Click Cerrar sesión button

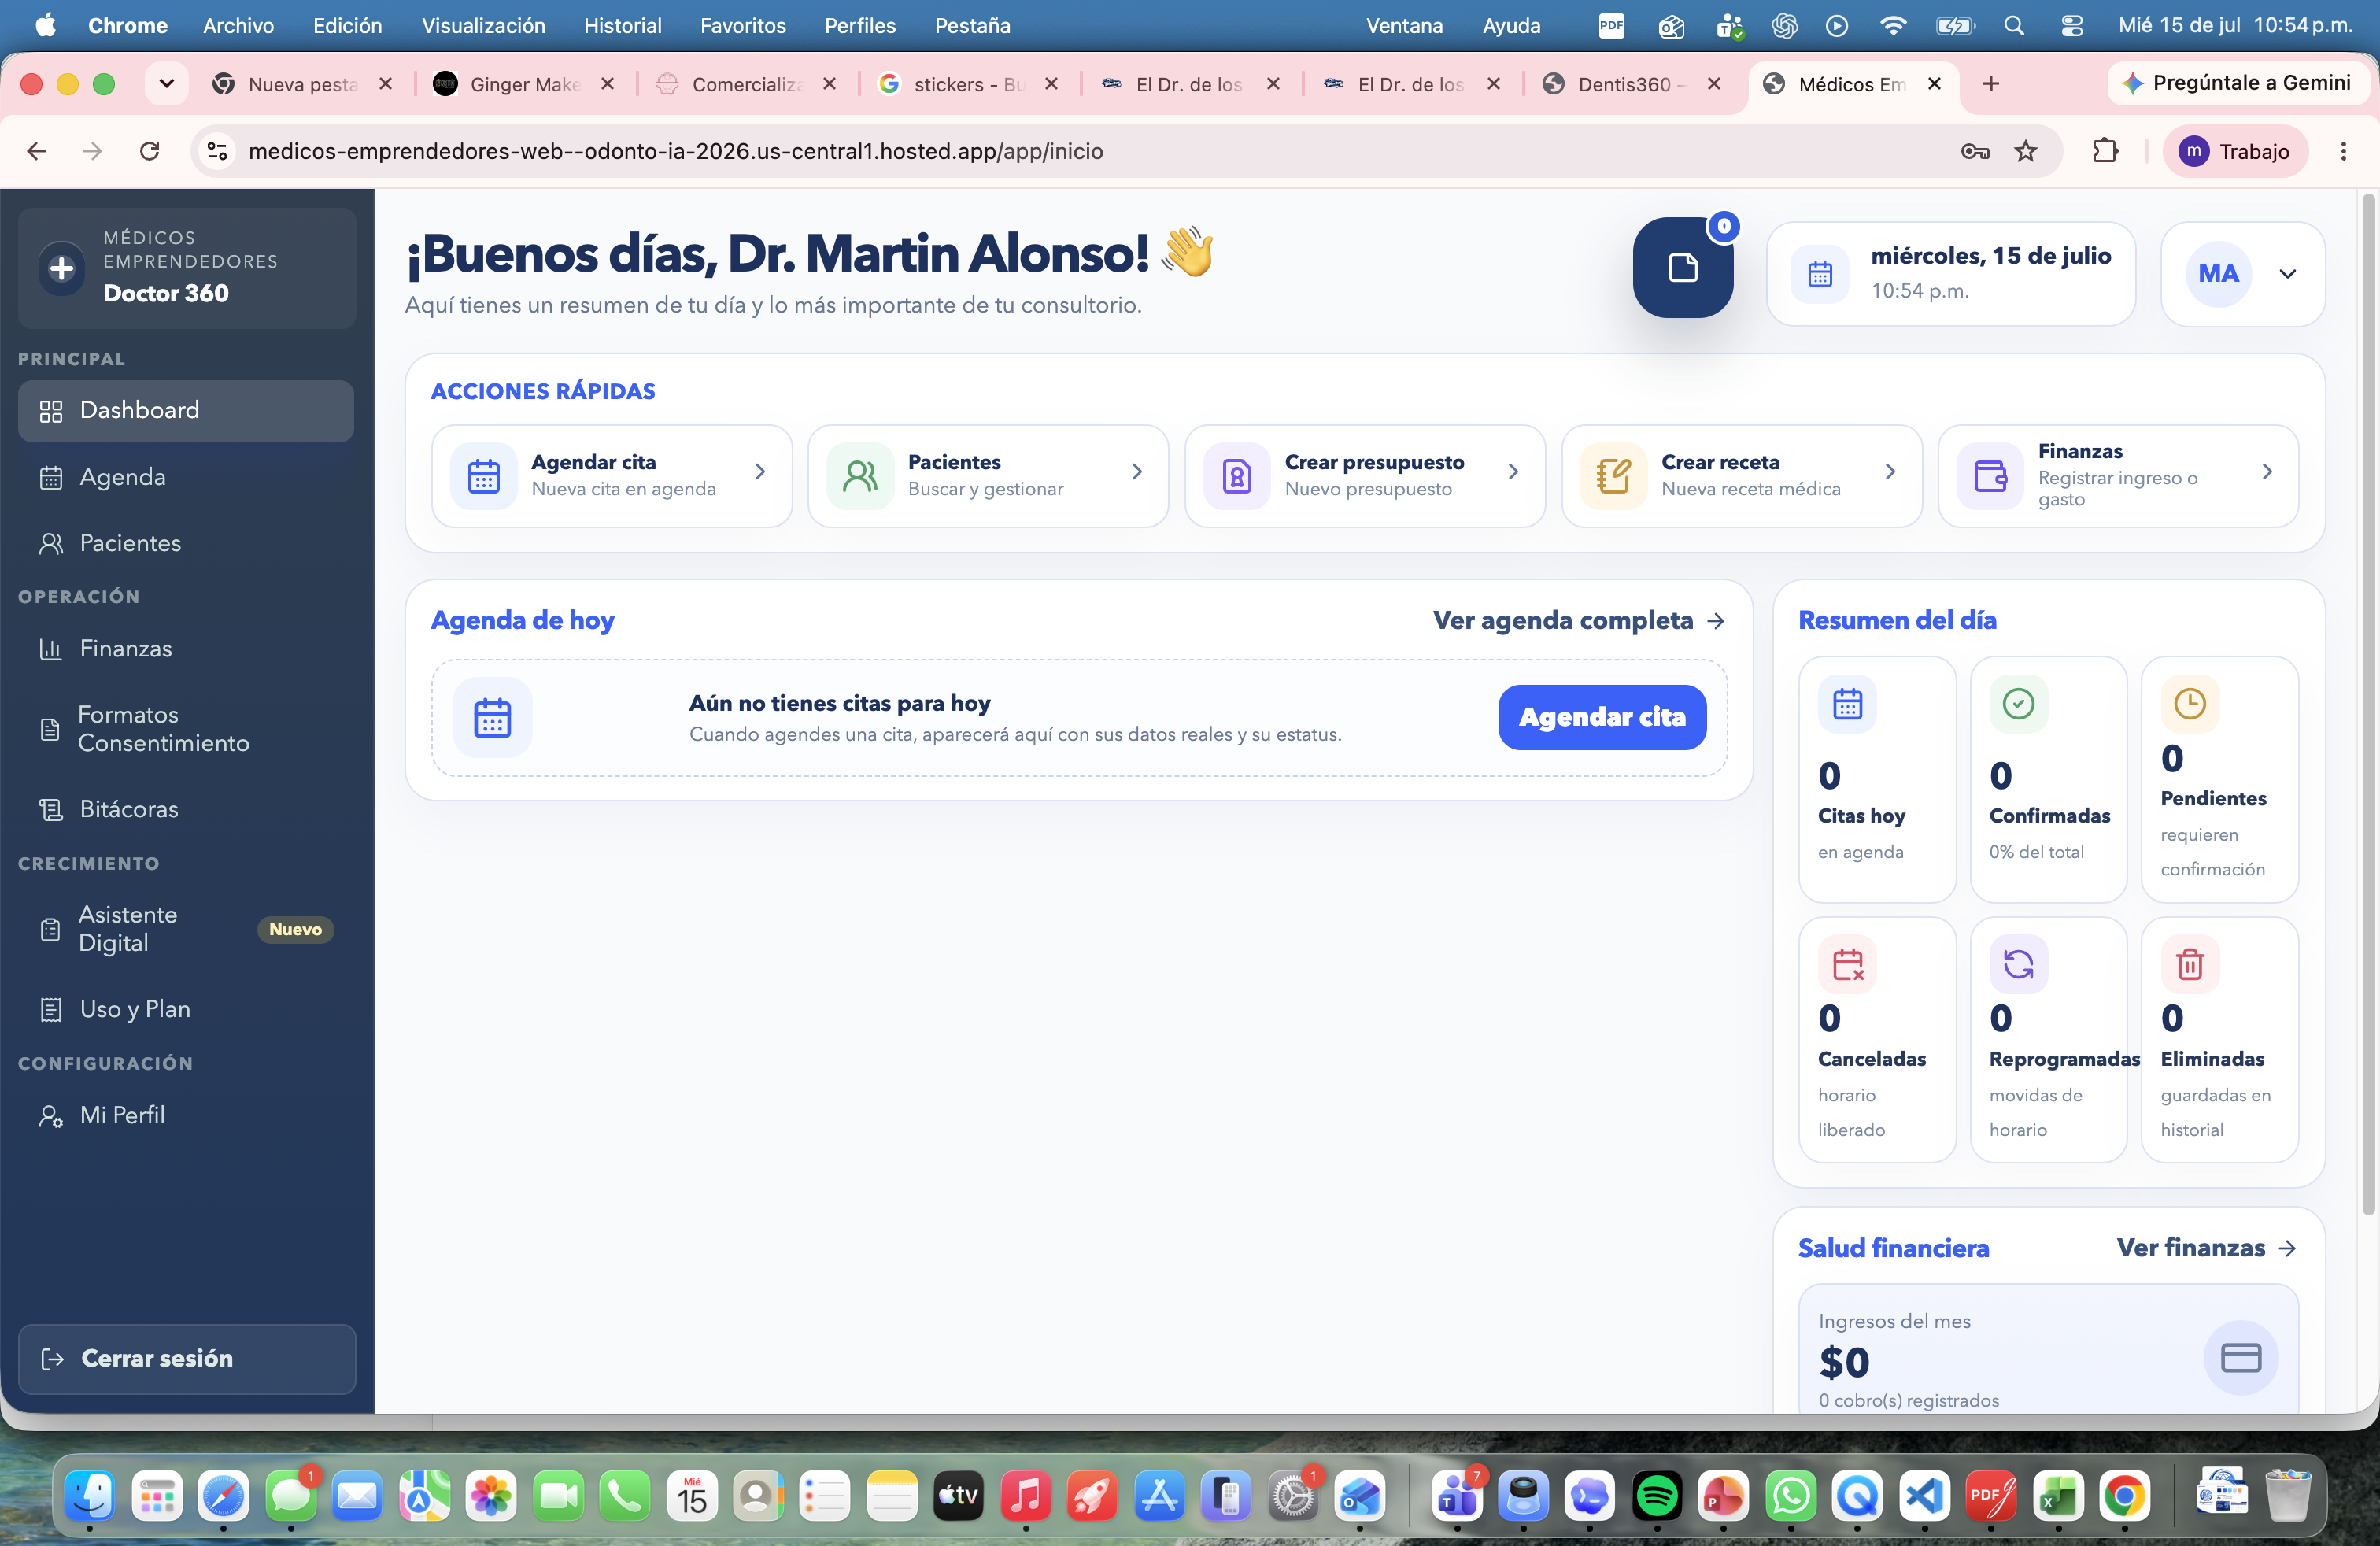pyautogui.click(x=187, y=1358)
